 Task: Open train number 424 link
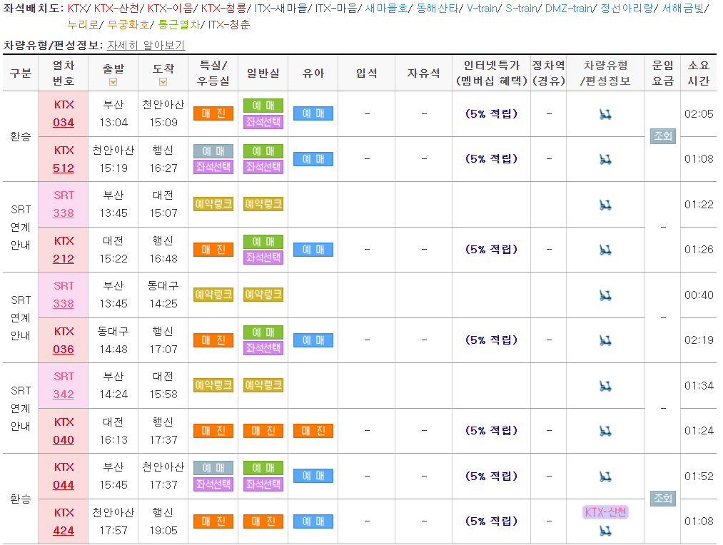point(64,531)
